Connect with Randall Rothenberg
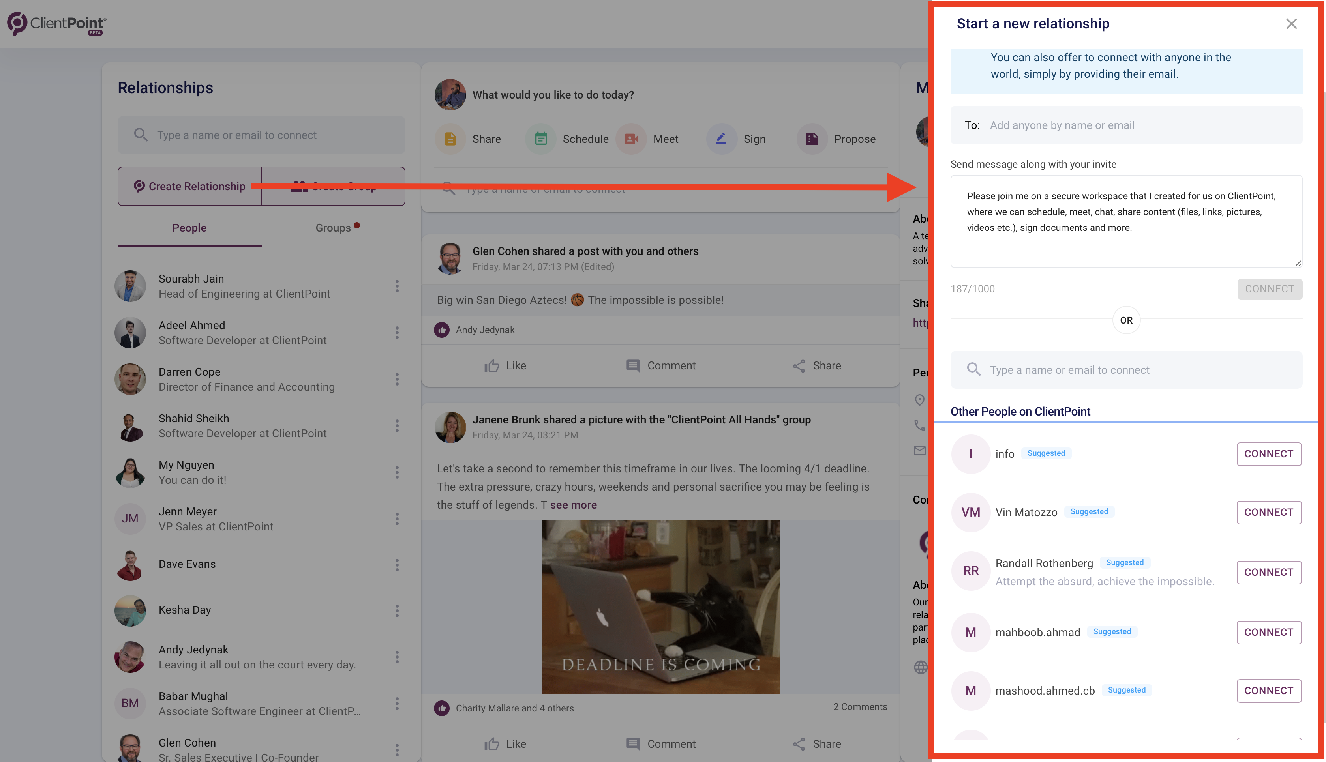Viewport: 1326px width, 762px height. click(x=1268, y=572)
